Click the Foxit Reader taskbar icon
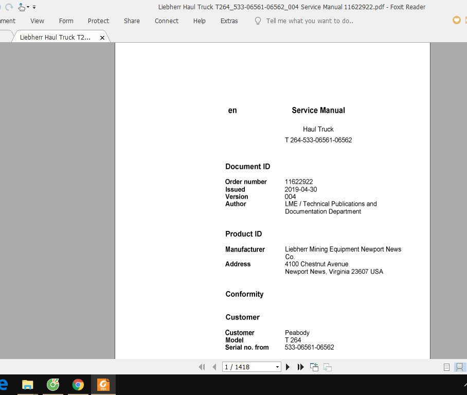Screen dimensions: 467x395 coord(103,385)
